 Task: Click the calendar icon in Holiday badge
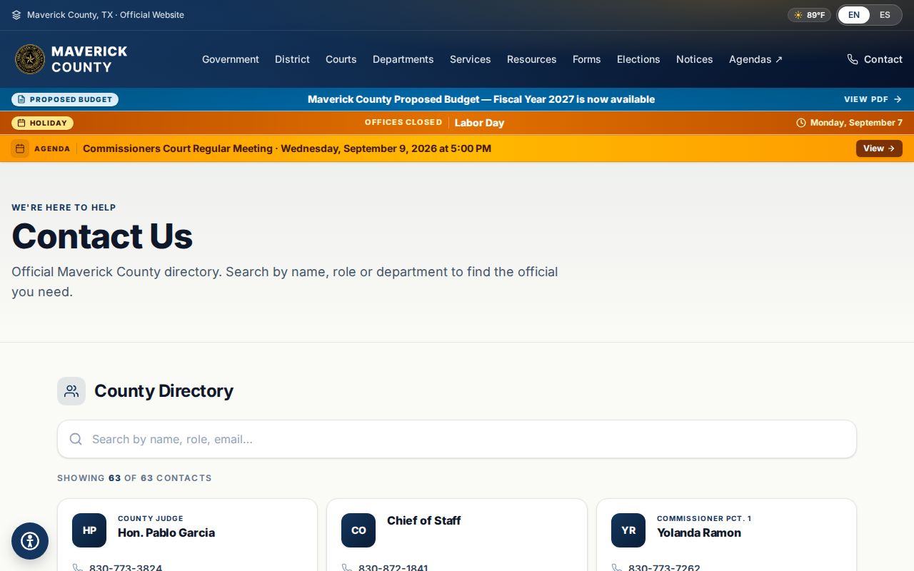click(x=21, y=123)
